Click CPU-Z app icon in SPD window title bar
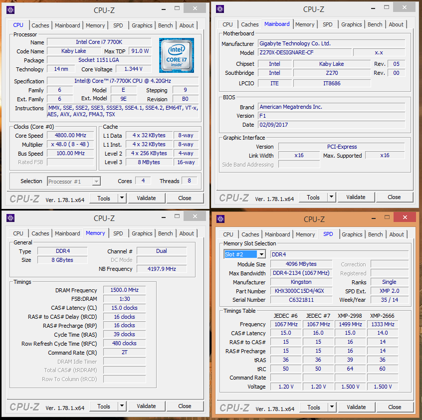Image resolution: width=422 pixels, height=420 pixels. pos(220,219)
